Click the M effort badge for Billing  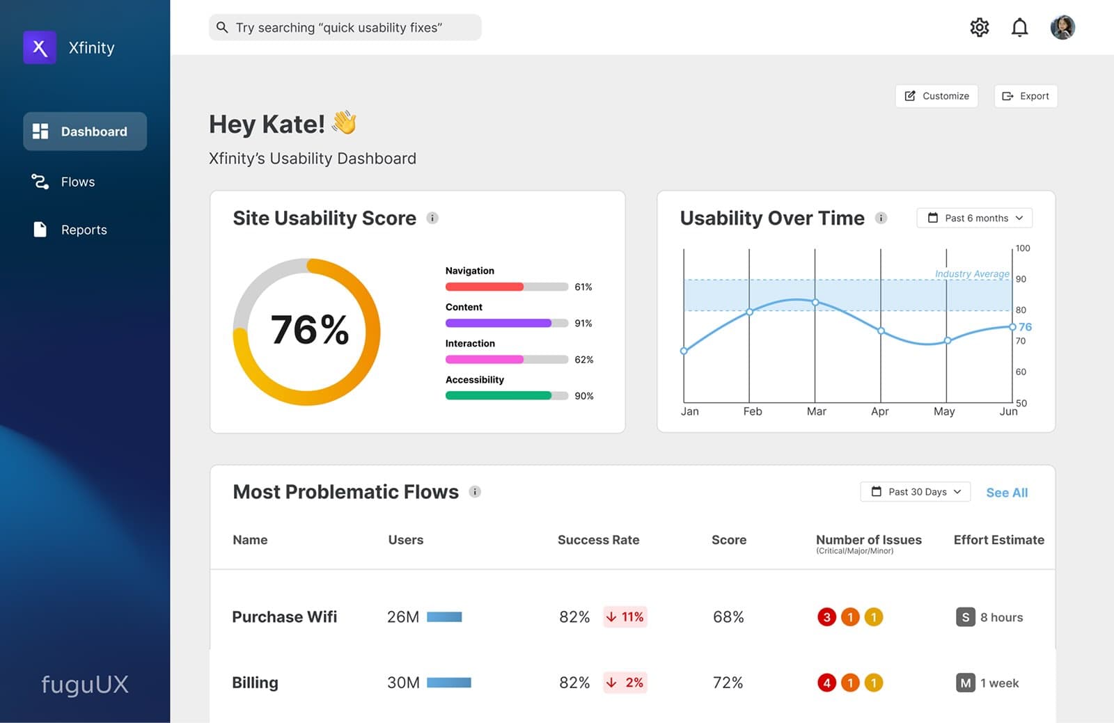(x=965, y=683)
